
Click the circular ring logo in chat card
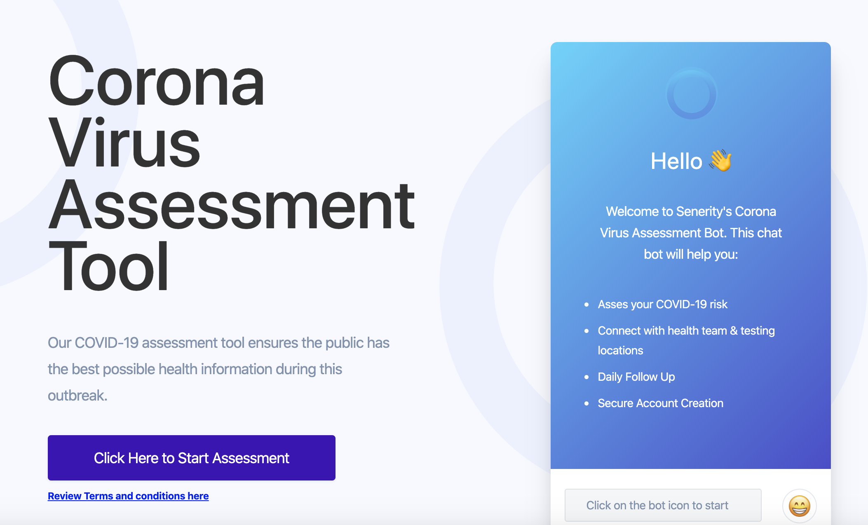[692, 94]
